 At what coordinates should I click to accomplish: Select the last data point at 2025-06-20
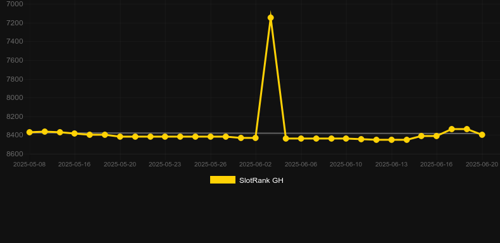pos(482,135)
